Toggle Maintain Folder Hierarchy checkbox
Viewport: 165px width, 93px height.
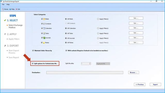33,51
